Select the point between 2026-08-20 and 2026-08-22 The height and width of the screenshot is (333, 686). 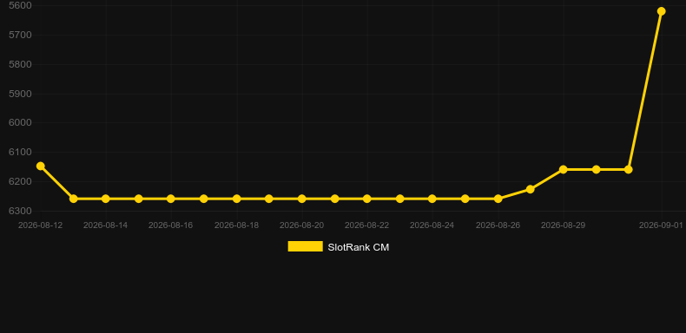(334, 199)
